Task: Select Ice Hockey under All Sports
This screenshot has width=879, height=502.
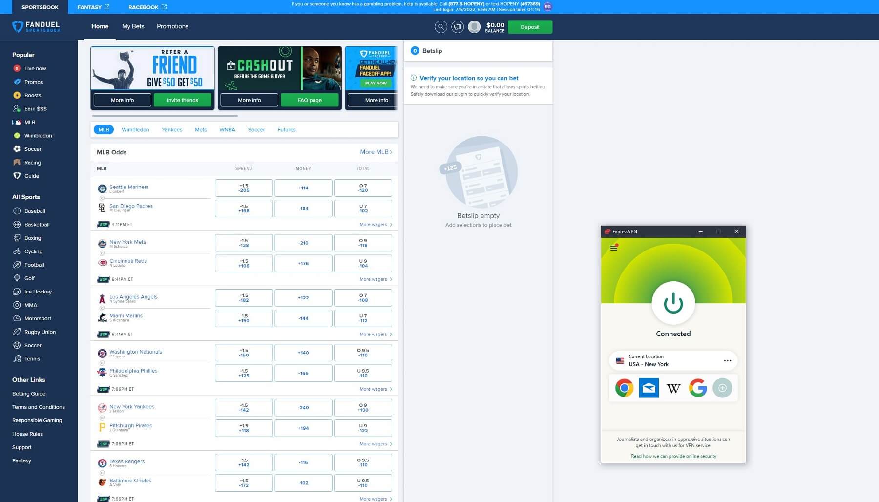Action: click(x=33, y=292)
